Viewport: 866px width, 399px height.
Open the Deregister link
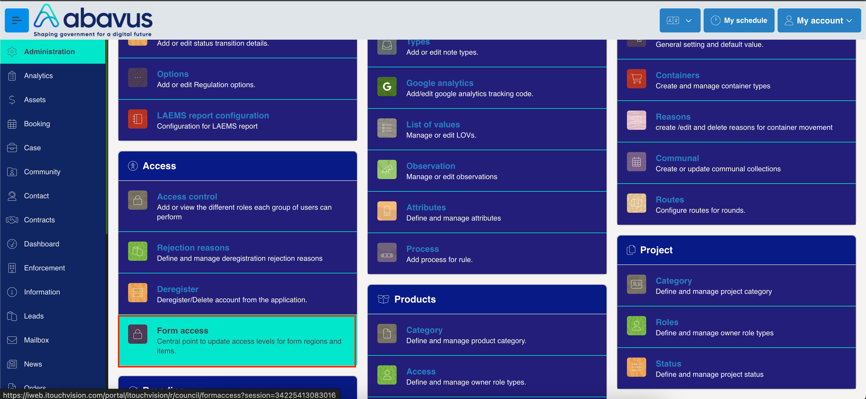177,289
